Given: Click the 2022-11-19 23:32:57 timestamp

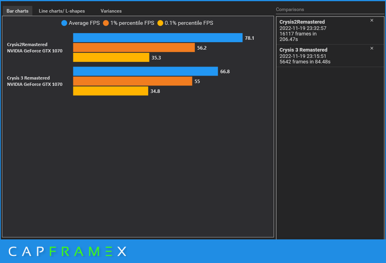Looking at the screenshot, I should pyautogui.click(x=303, y=28).
